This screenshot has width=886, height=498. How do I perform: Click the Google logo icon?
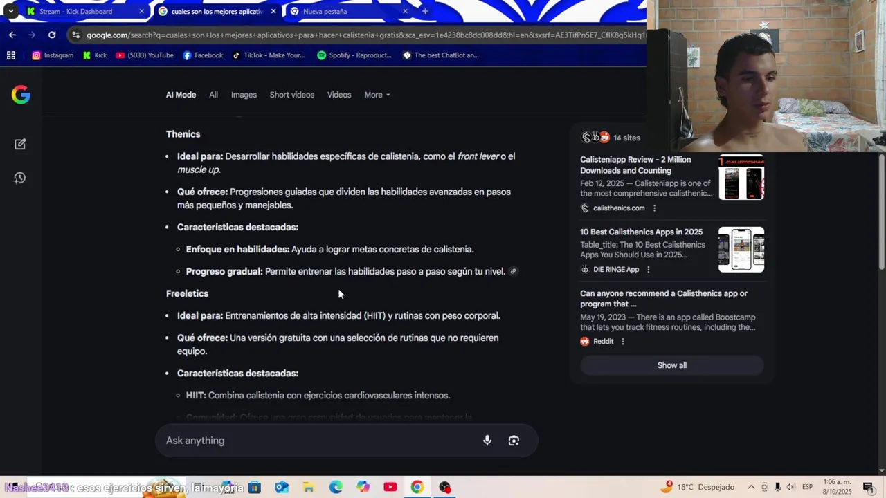[21, 95]
